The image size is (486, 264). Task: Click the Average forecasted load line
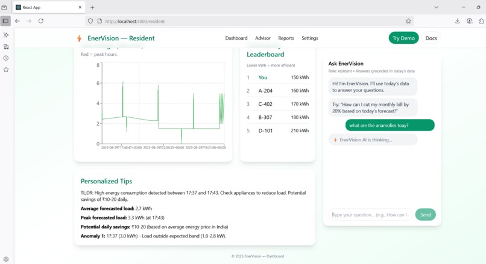116,208
